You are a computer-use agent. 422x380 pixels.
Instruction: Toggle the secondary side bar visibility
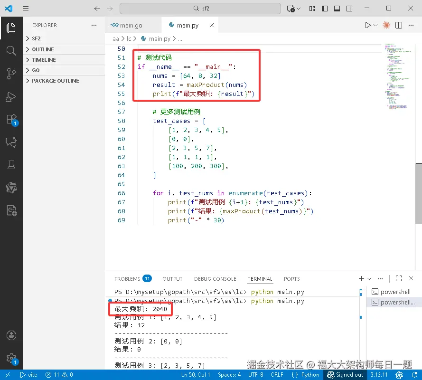pyautogui.click(x=349, y=9)
